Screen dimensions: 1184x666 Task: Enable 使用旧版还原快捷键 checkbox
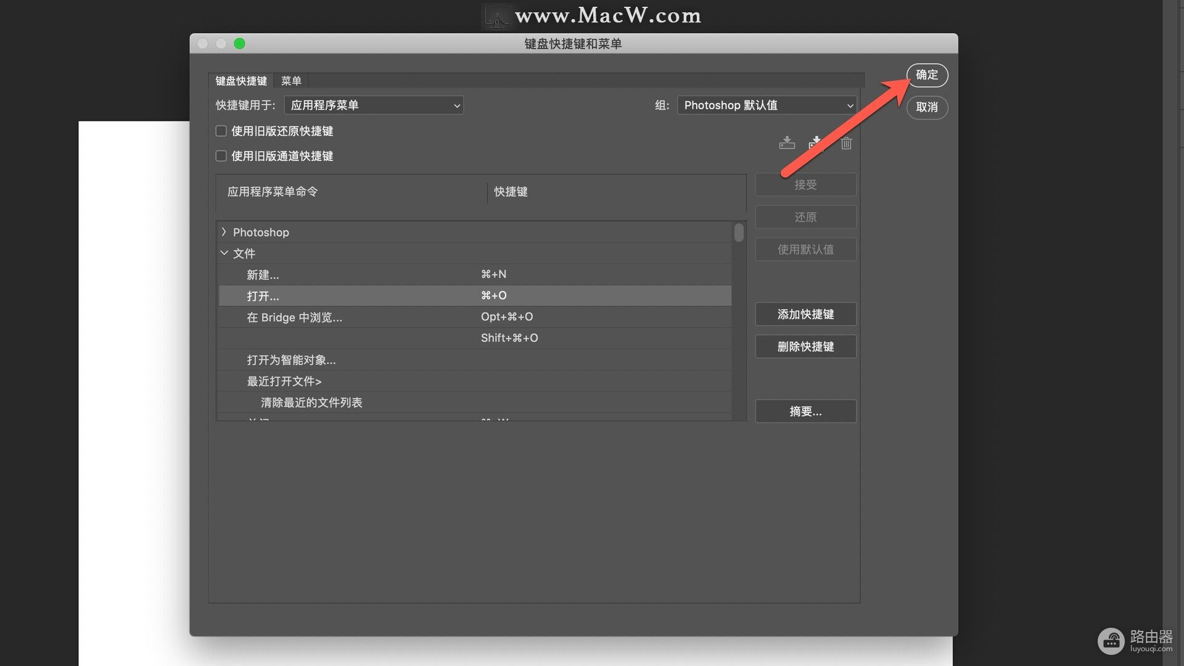pos(221,131)
